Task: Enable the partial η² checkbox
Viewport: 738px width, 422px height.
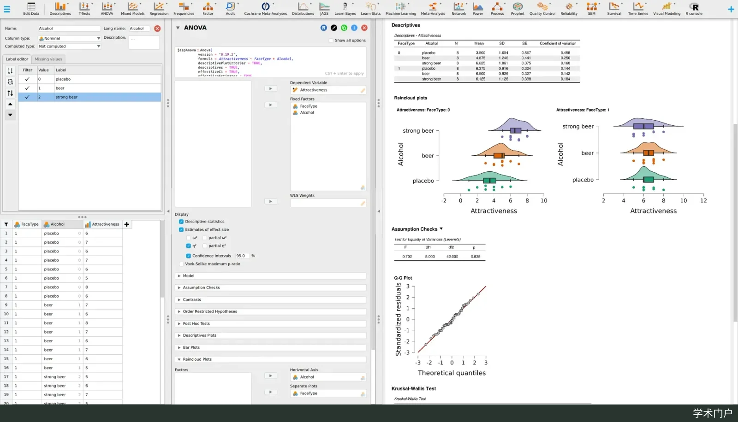Action: pos(205,246)
